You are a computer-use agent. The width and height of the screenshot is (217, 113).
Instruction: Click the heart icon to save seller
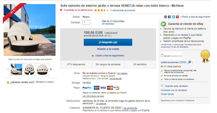162,86
